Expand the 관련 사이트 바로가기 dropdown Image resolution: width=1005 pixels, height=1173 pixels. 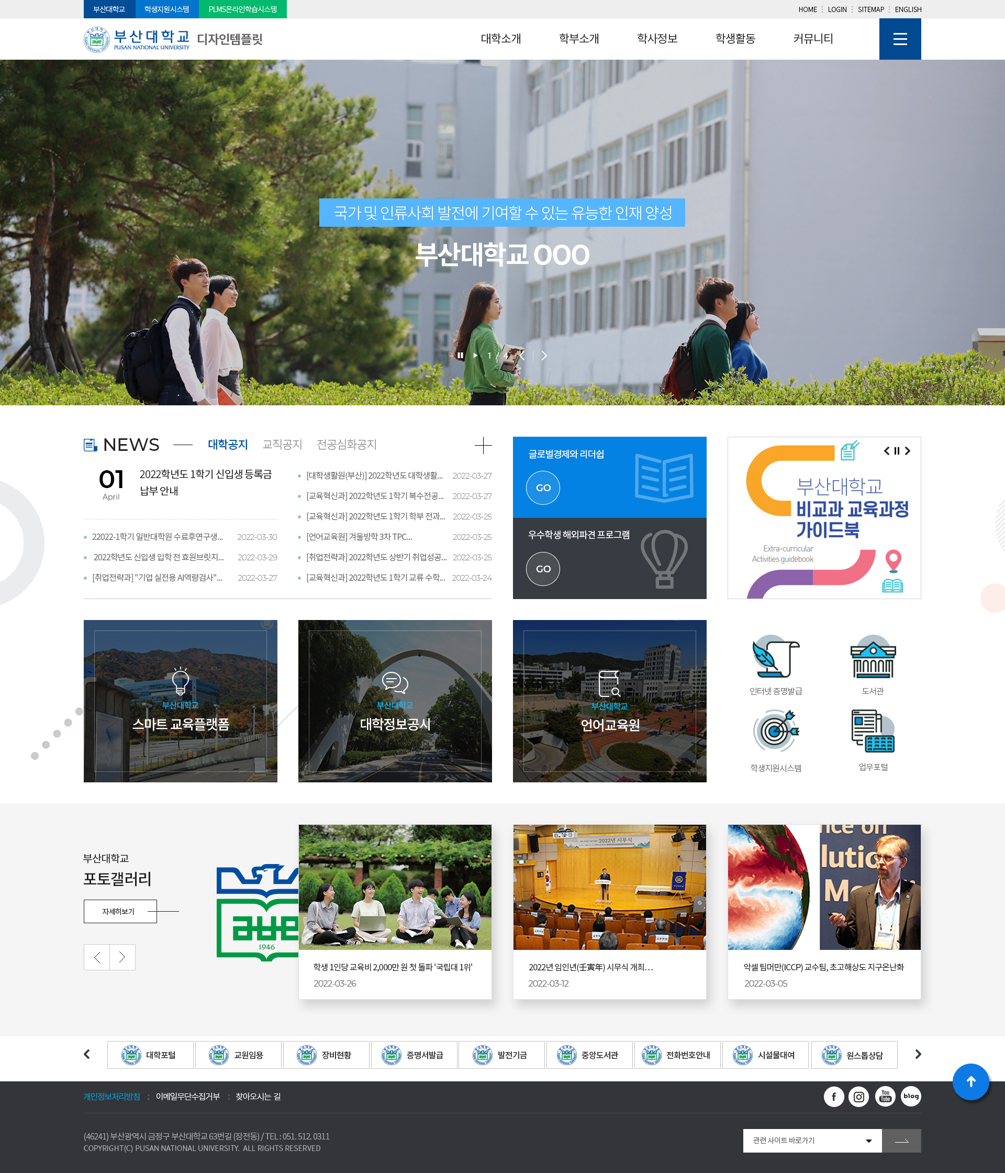[x=811, y=1141]
